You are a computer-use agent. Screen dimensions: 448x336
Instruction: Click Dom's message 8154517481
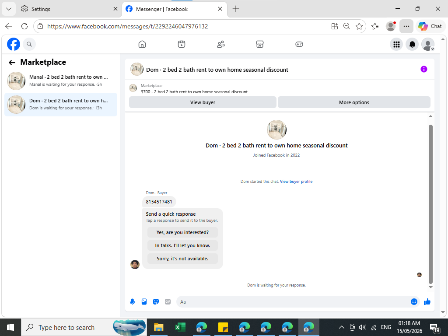(x=159, y=202)
